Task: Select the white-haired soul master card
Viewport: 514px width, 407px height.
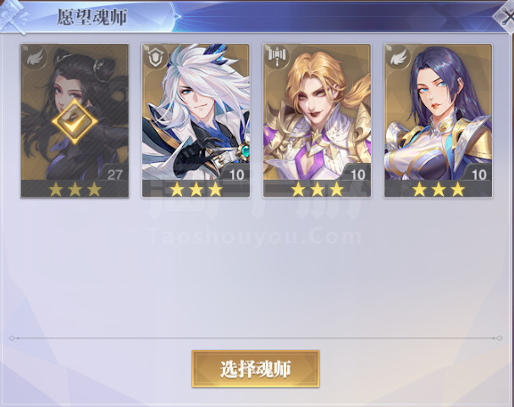Action: click(196, 120)
